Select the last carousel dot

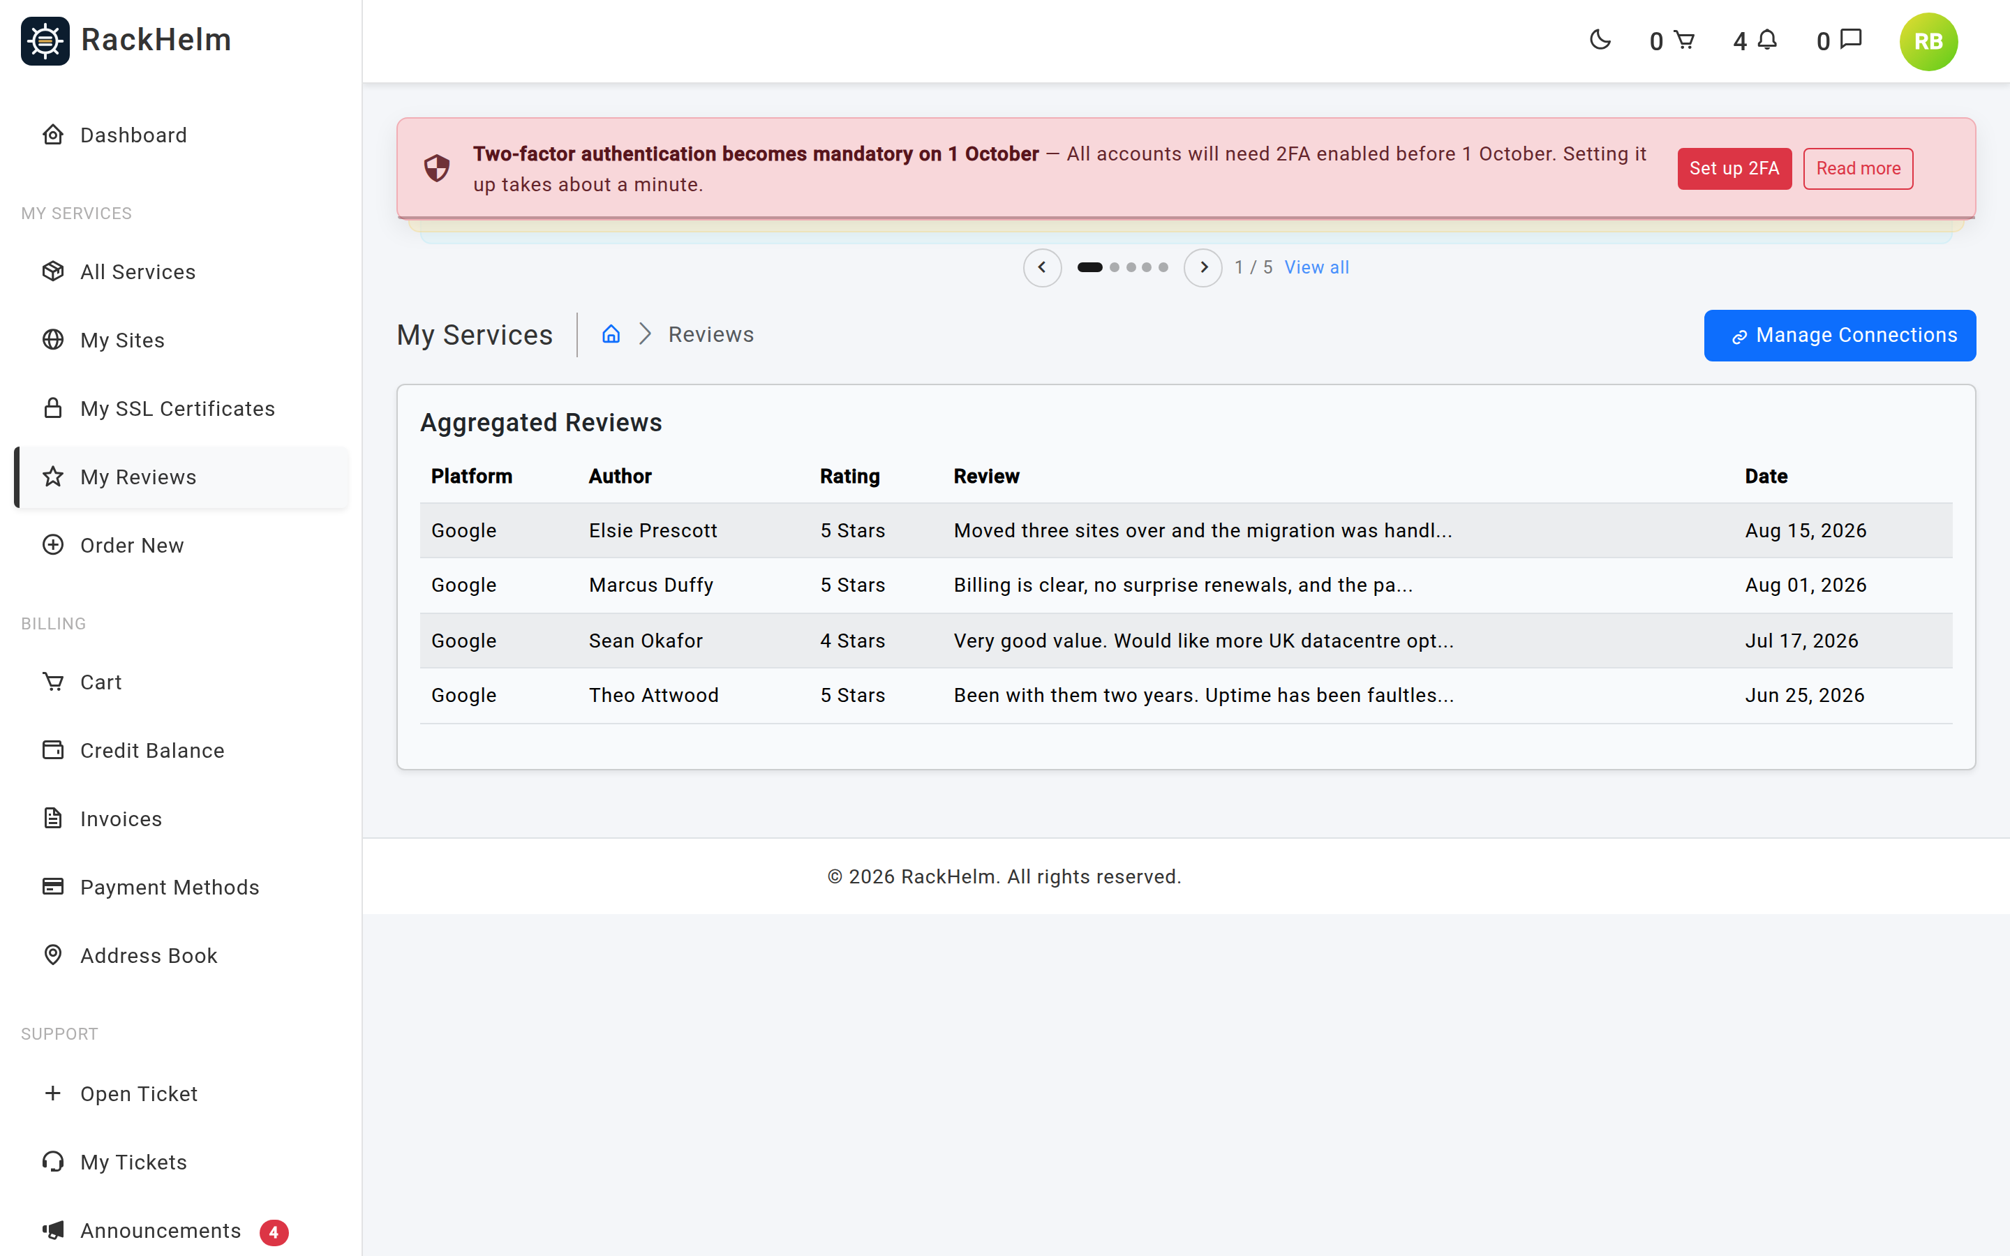(x=1163, y=267)
